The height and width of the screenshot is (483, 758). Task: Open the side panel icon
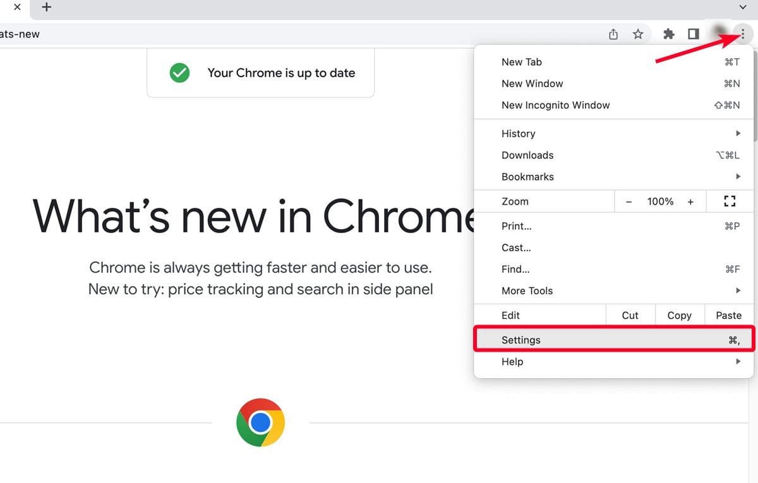tap(693, 33)
